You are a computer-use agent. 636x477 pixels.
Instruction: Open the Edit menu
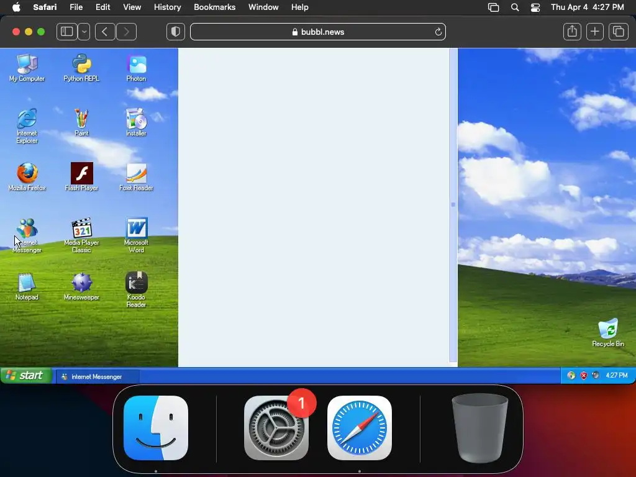tap(102, 7)
